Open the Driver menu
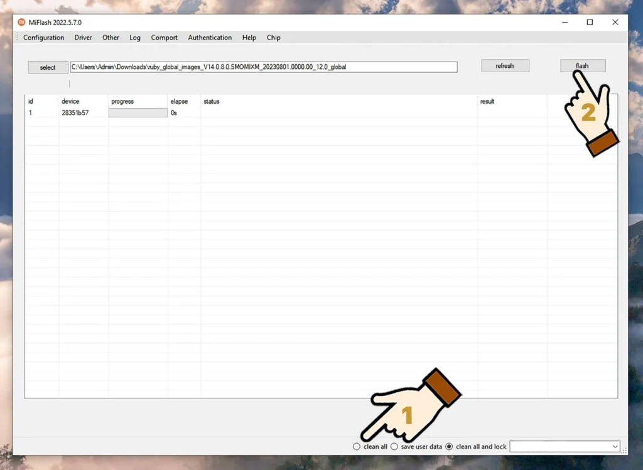 (x=83, y=38)
